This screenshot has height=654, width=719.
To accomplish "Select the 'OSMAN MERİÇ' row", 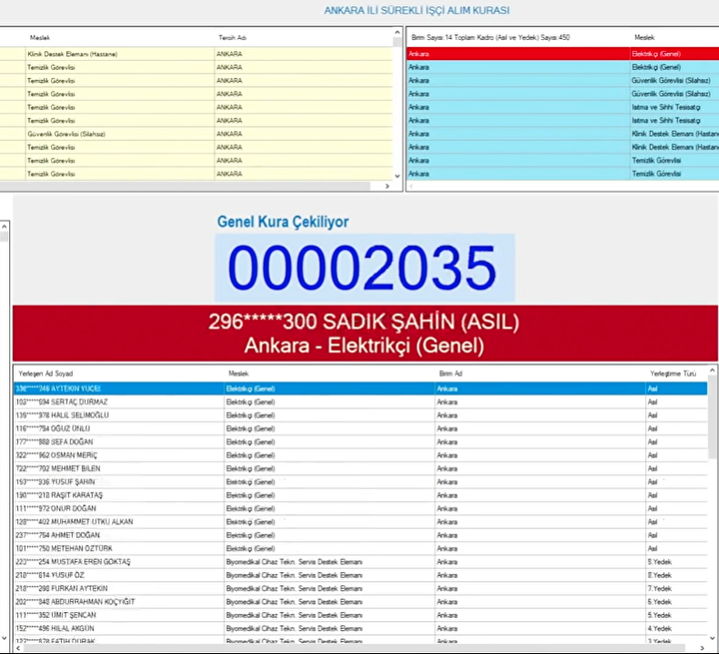I will [360, 455].
